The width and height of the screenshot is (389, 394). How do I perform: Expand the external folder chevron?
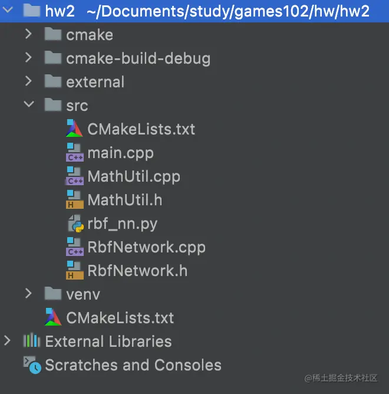click(29, 81)
